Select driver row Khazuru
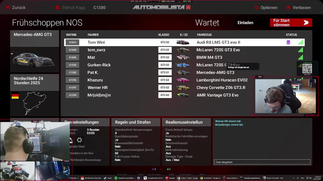 [184, 80]
